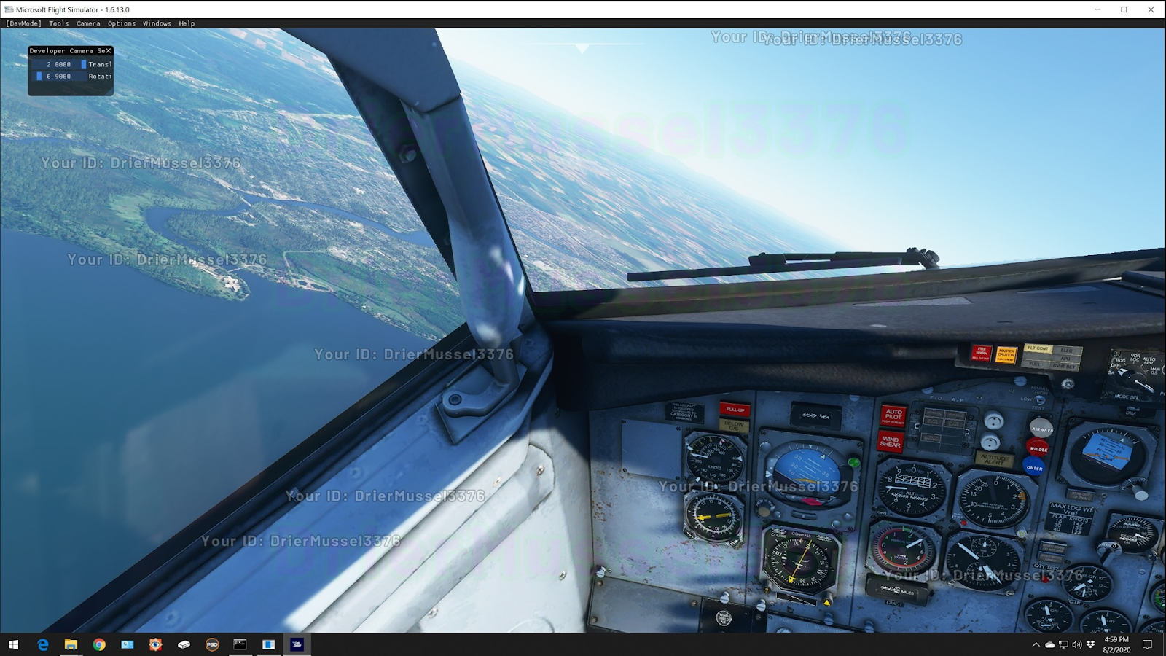Open the Dropbox tray icon

click(x=1091, y=644)
